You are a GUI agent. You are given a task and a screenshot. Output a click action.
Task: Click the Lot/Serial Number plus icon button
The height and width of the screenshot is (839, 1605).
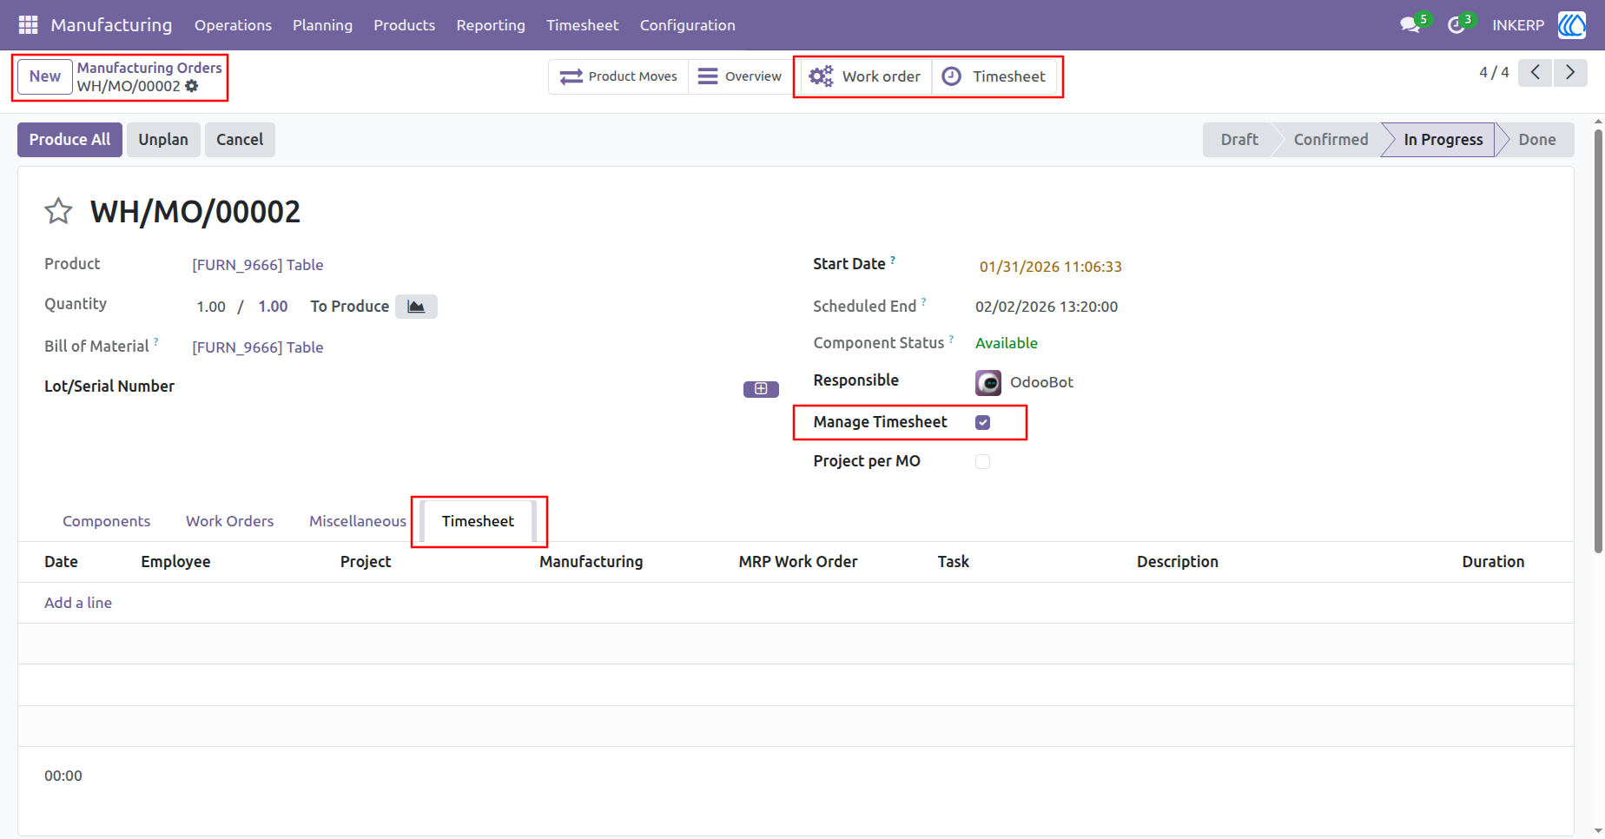coord(761,389)
